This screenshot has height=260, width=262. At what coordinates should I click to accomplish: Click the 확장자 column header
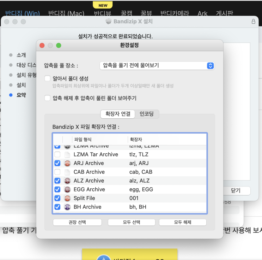click(x=167, y=140)
